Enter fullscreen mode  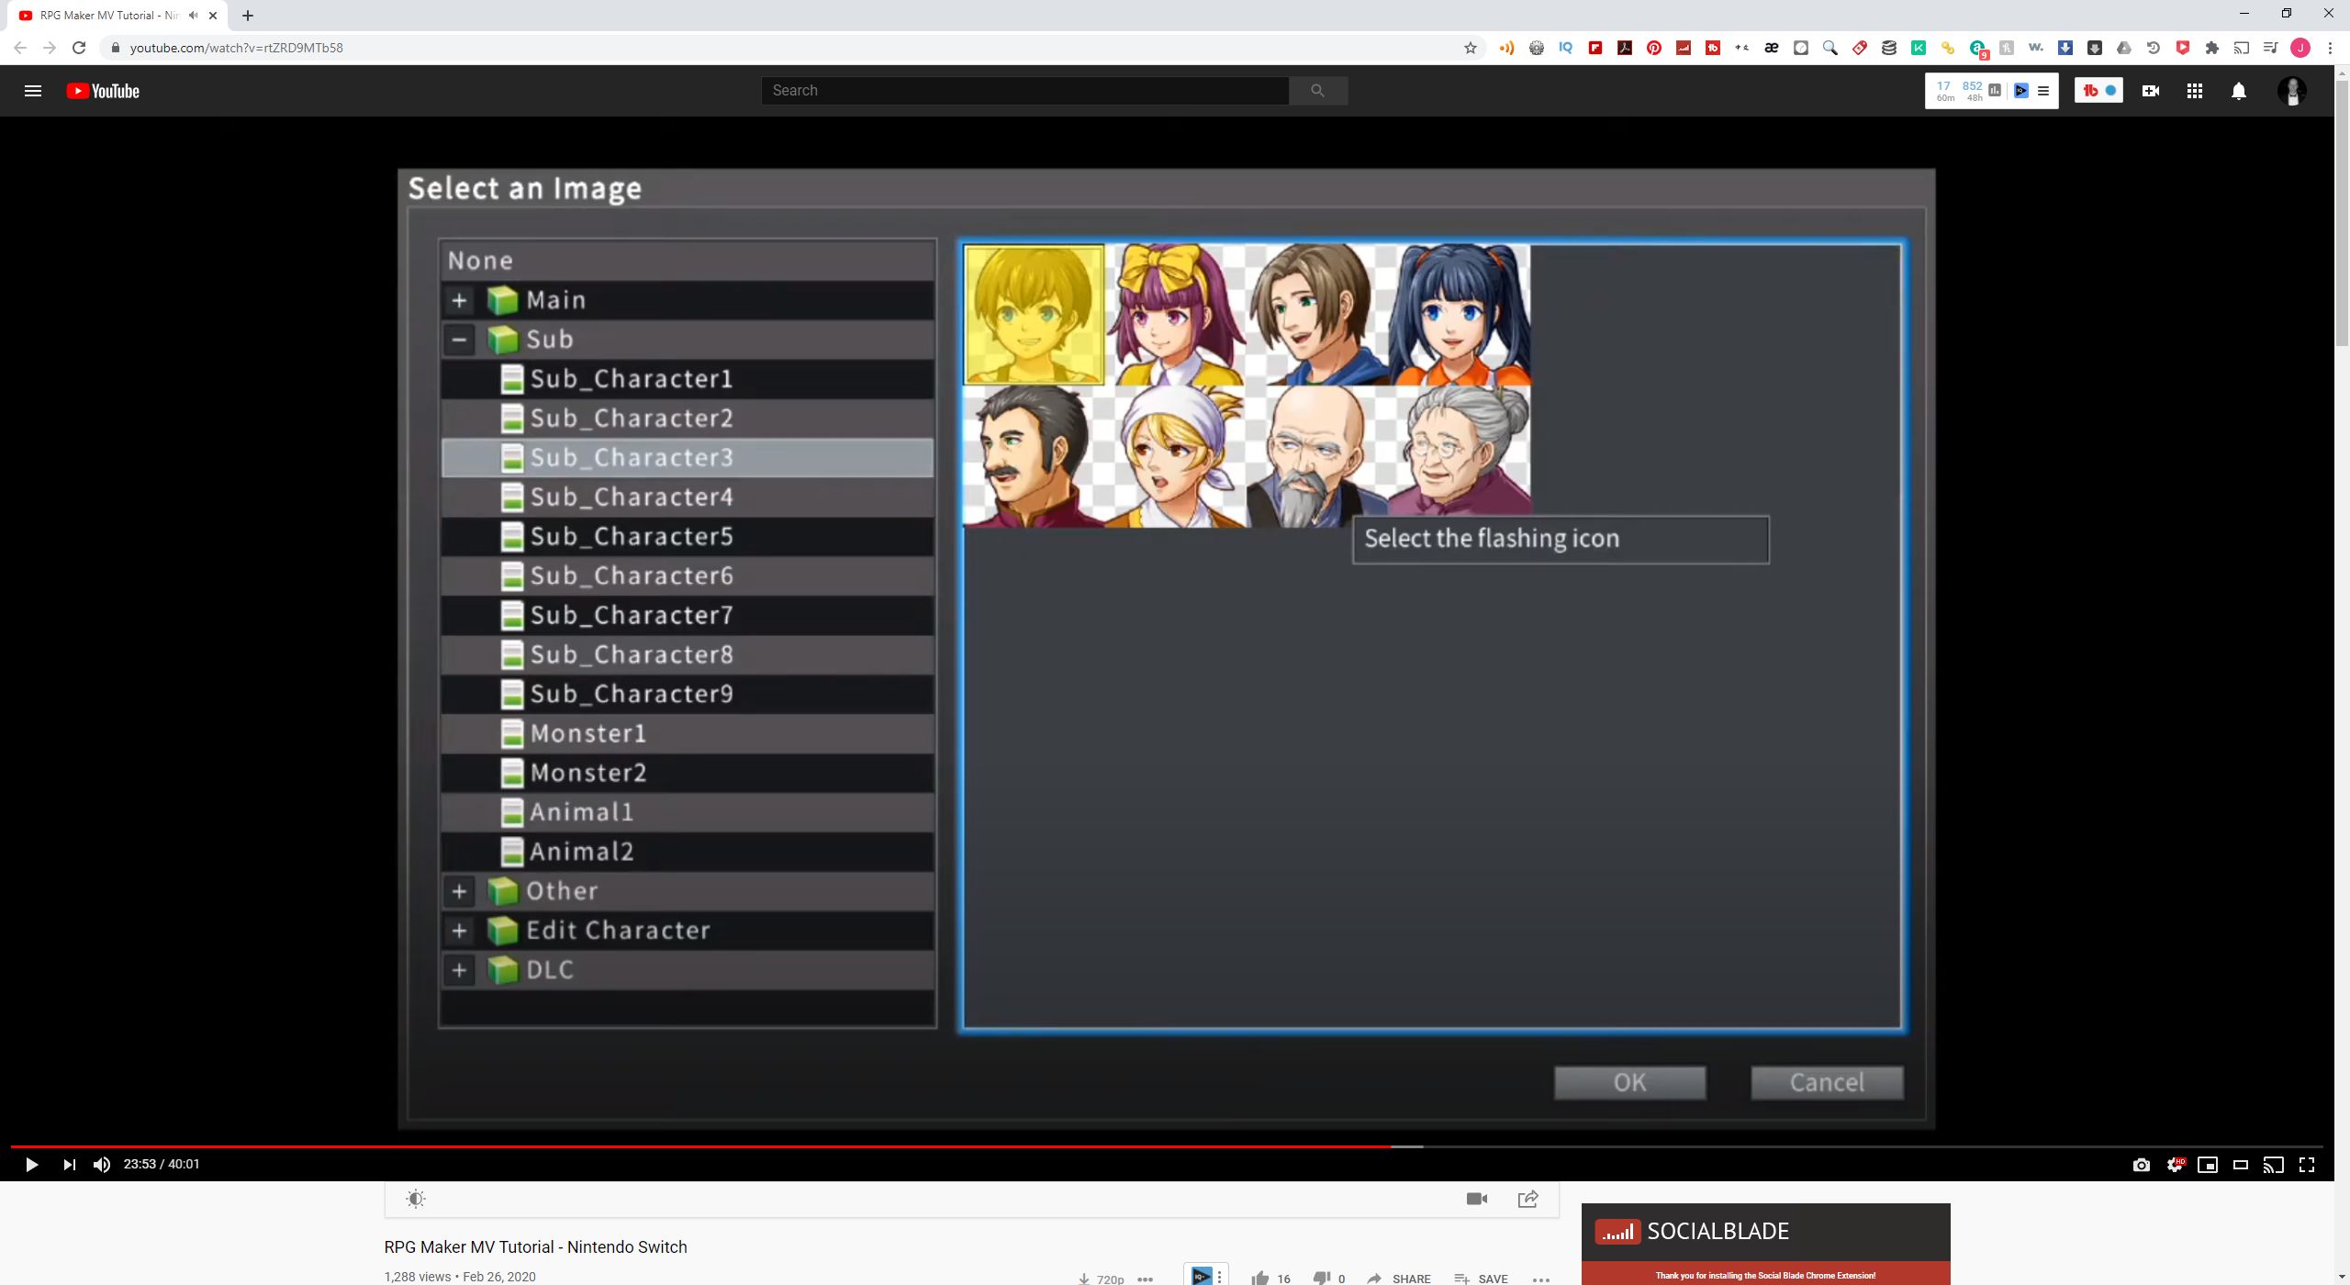(x=2307, y=1165)
